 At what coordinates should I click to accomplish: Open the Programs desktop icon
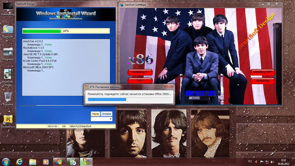click(8, 52)
